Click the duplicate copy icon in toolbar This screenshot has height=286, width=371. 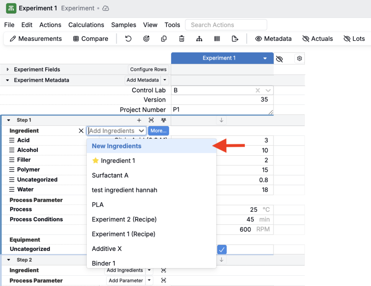coord(164,39)
